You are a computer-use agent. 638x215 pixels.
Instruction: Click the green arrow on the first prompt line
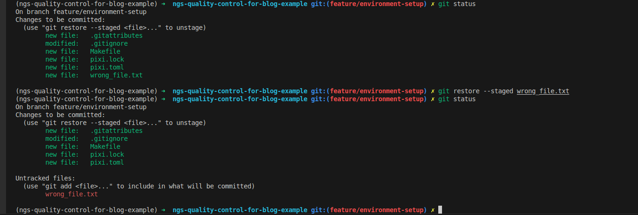163,4
